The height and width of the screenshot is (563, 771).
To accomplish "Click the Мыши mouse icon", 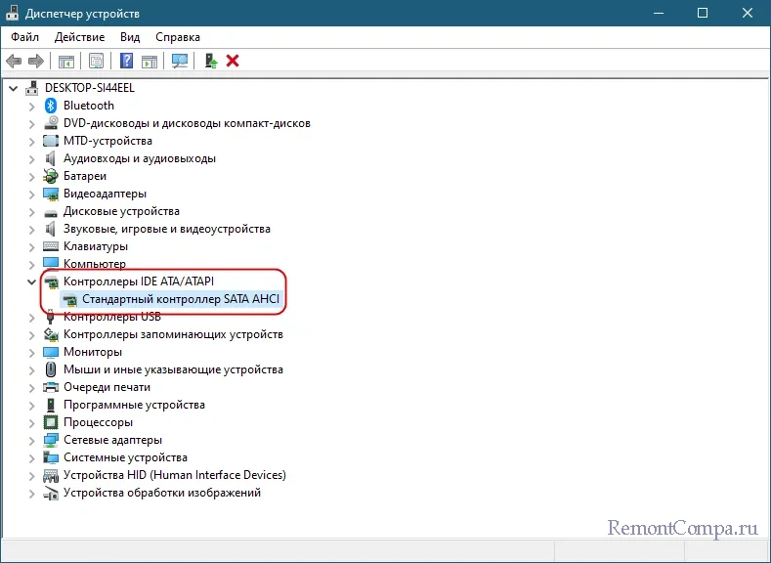I will coord(51,369).
